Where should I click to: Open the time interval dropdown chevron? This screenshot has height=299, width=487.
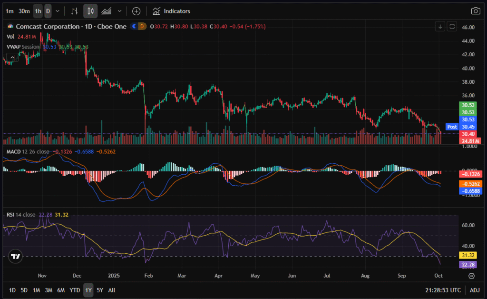click(58, 11)
